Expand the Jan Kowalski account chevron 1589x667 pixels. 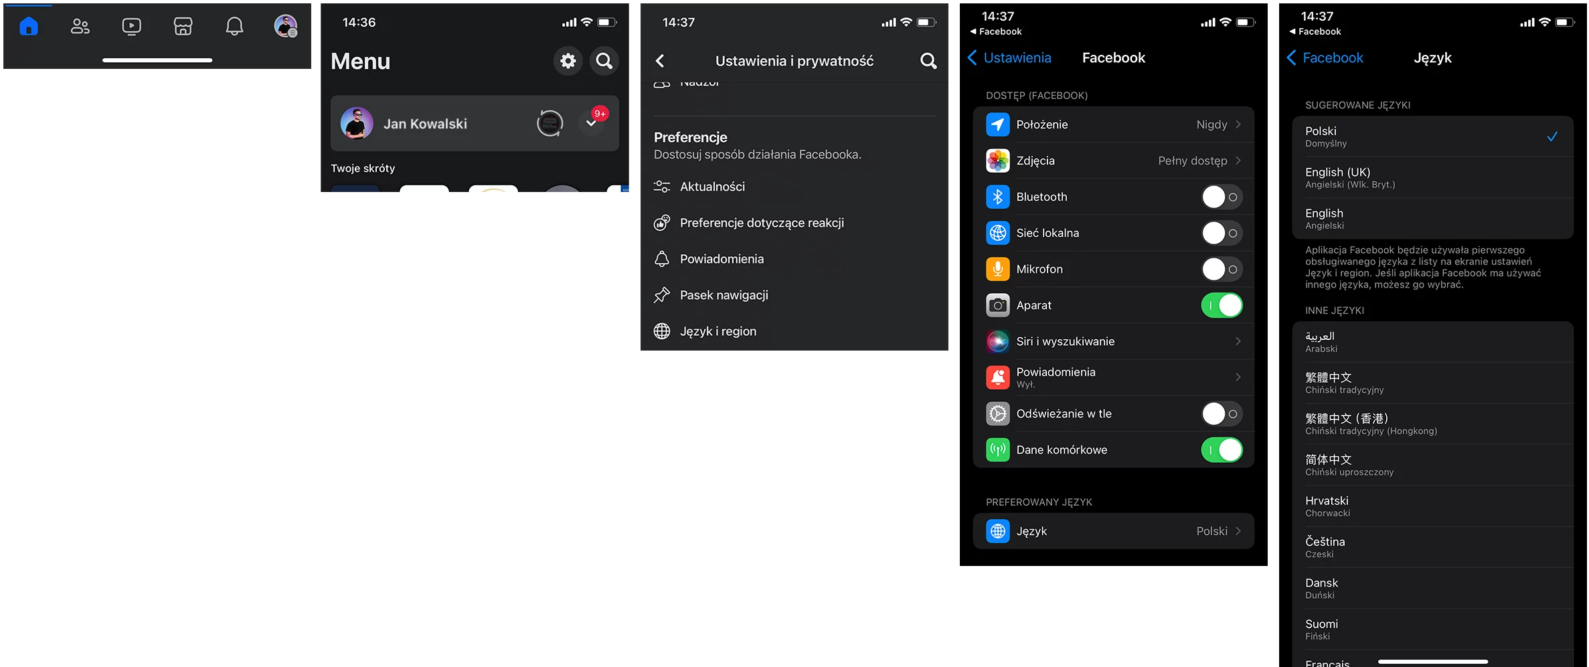coord(591,123)
